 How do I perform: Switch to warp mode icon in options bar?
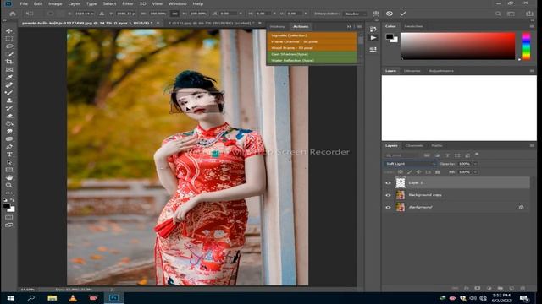click(x=376, y=14)
